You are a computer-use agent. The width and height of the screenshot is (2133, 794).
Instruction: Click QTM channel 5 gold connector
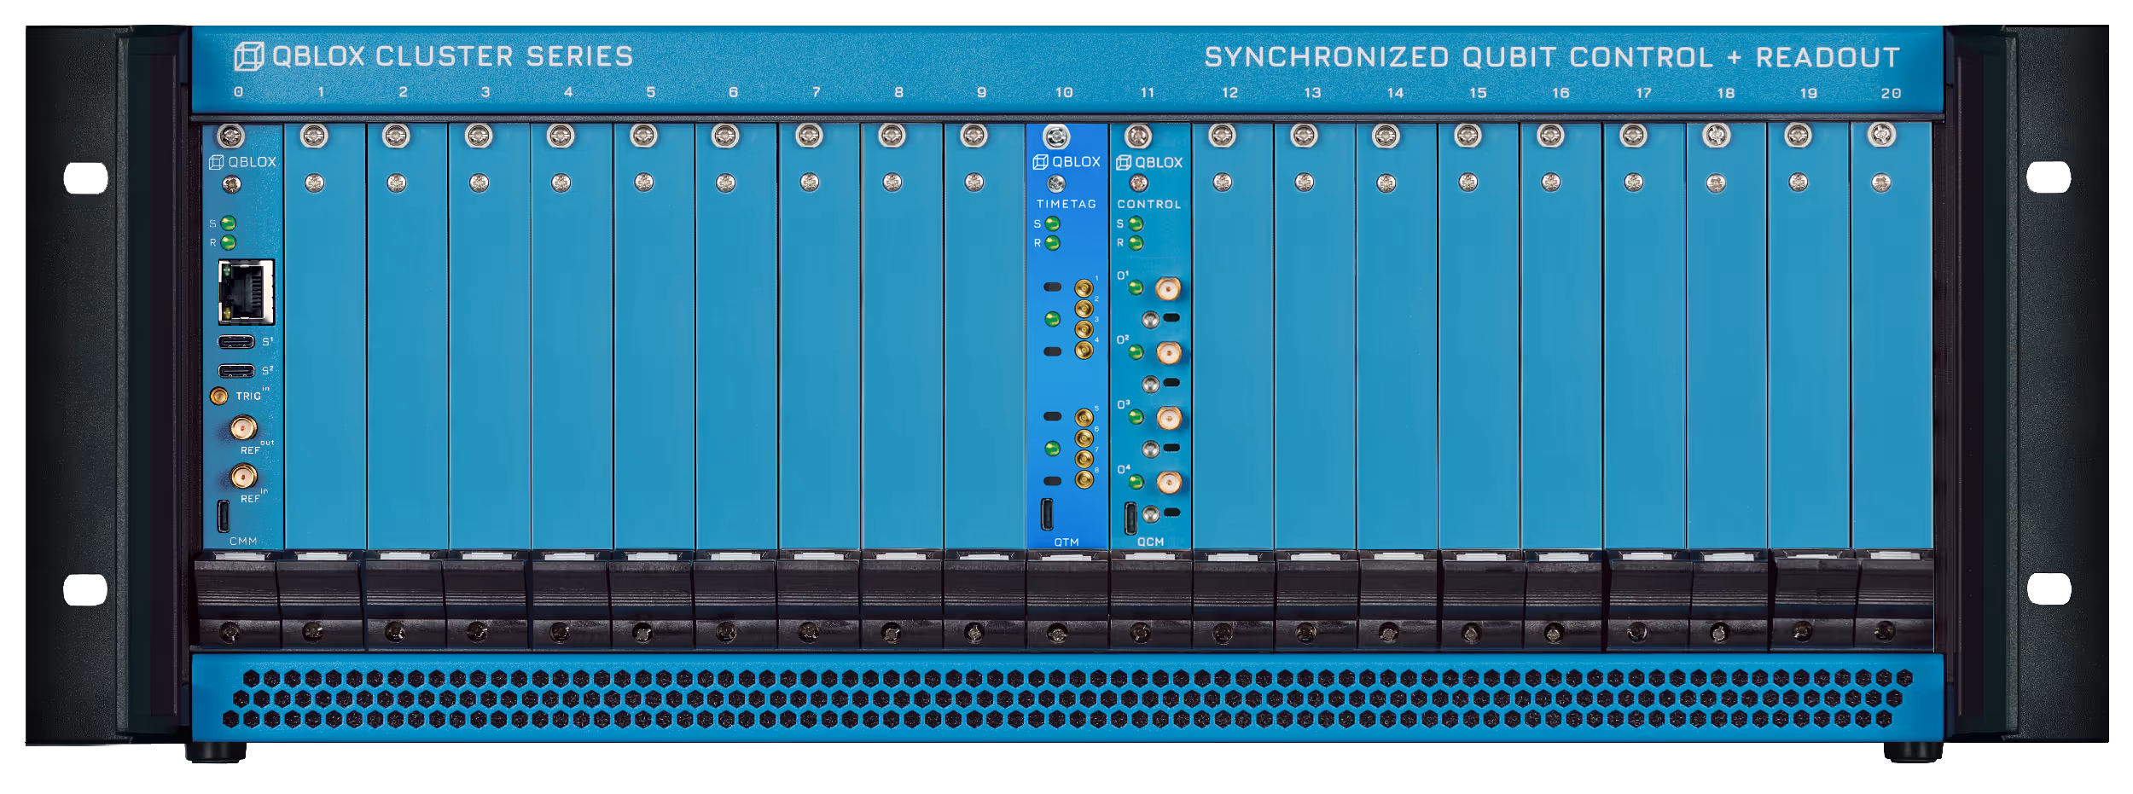tap(1084, 418)
